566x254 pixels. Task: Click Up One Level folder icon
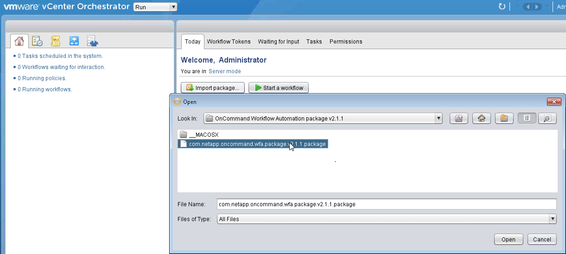click(x=459, y=118)
